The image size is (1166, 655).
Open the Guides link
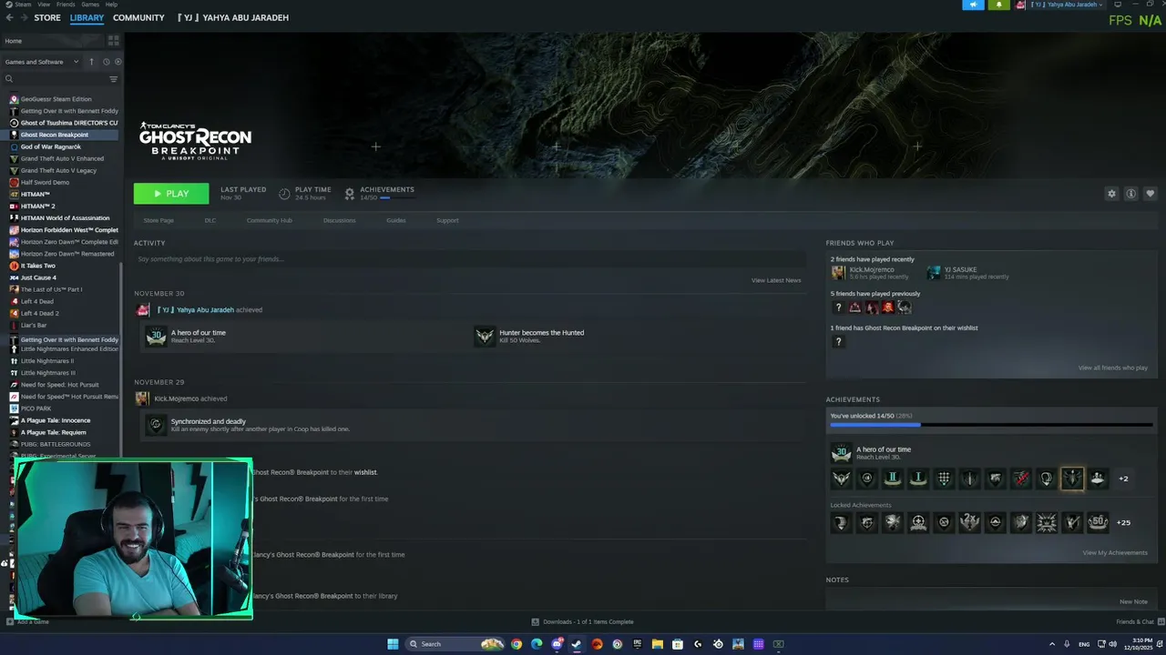click(x=395, y=220)
